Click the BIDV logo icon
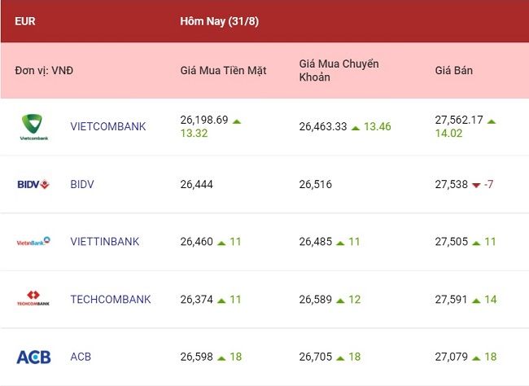Viewport: 529px width, 386px height. (x=33, y=184)
